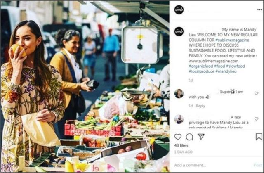Like the "Super I am with you" comment

click(x=256, y=93)
